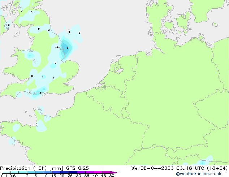
Task: Click the legend tick label '0.1'
Action: click(4, 176)
